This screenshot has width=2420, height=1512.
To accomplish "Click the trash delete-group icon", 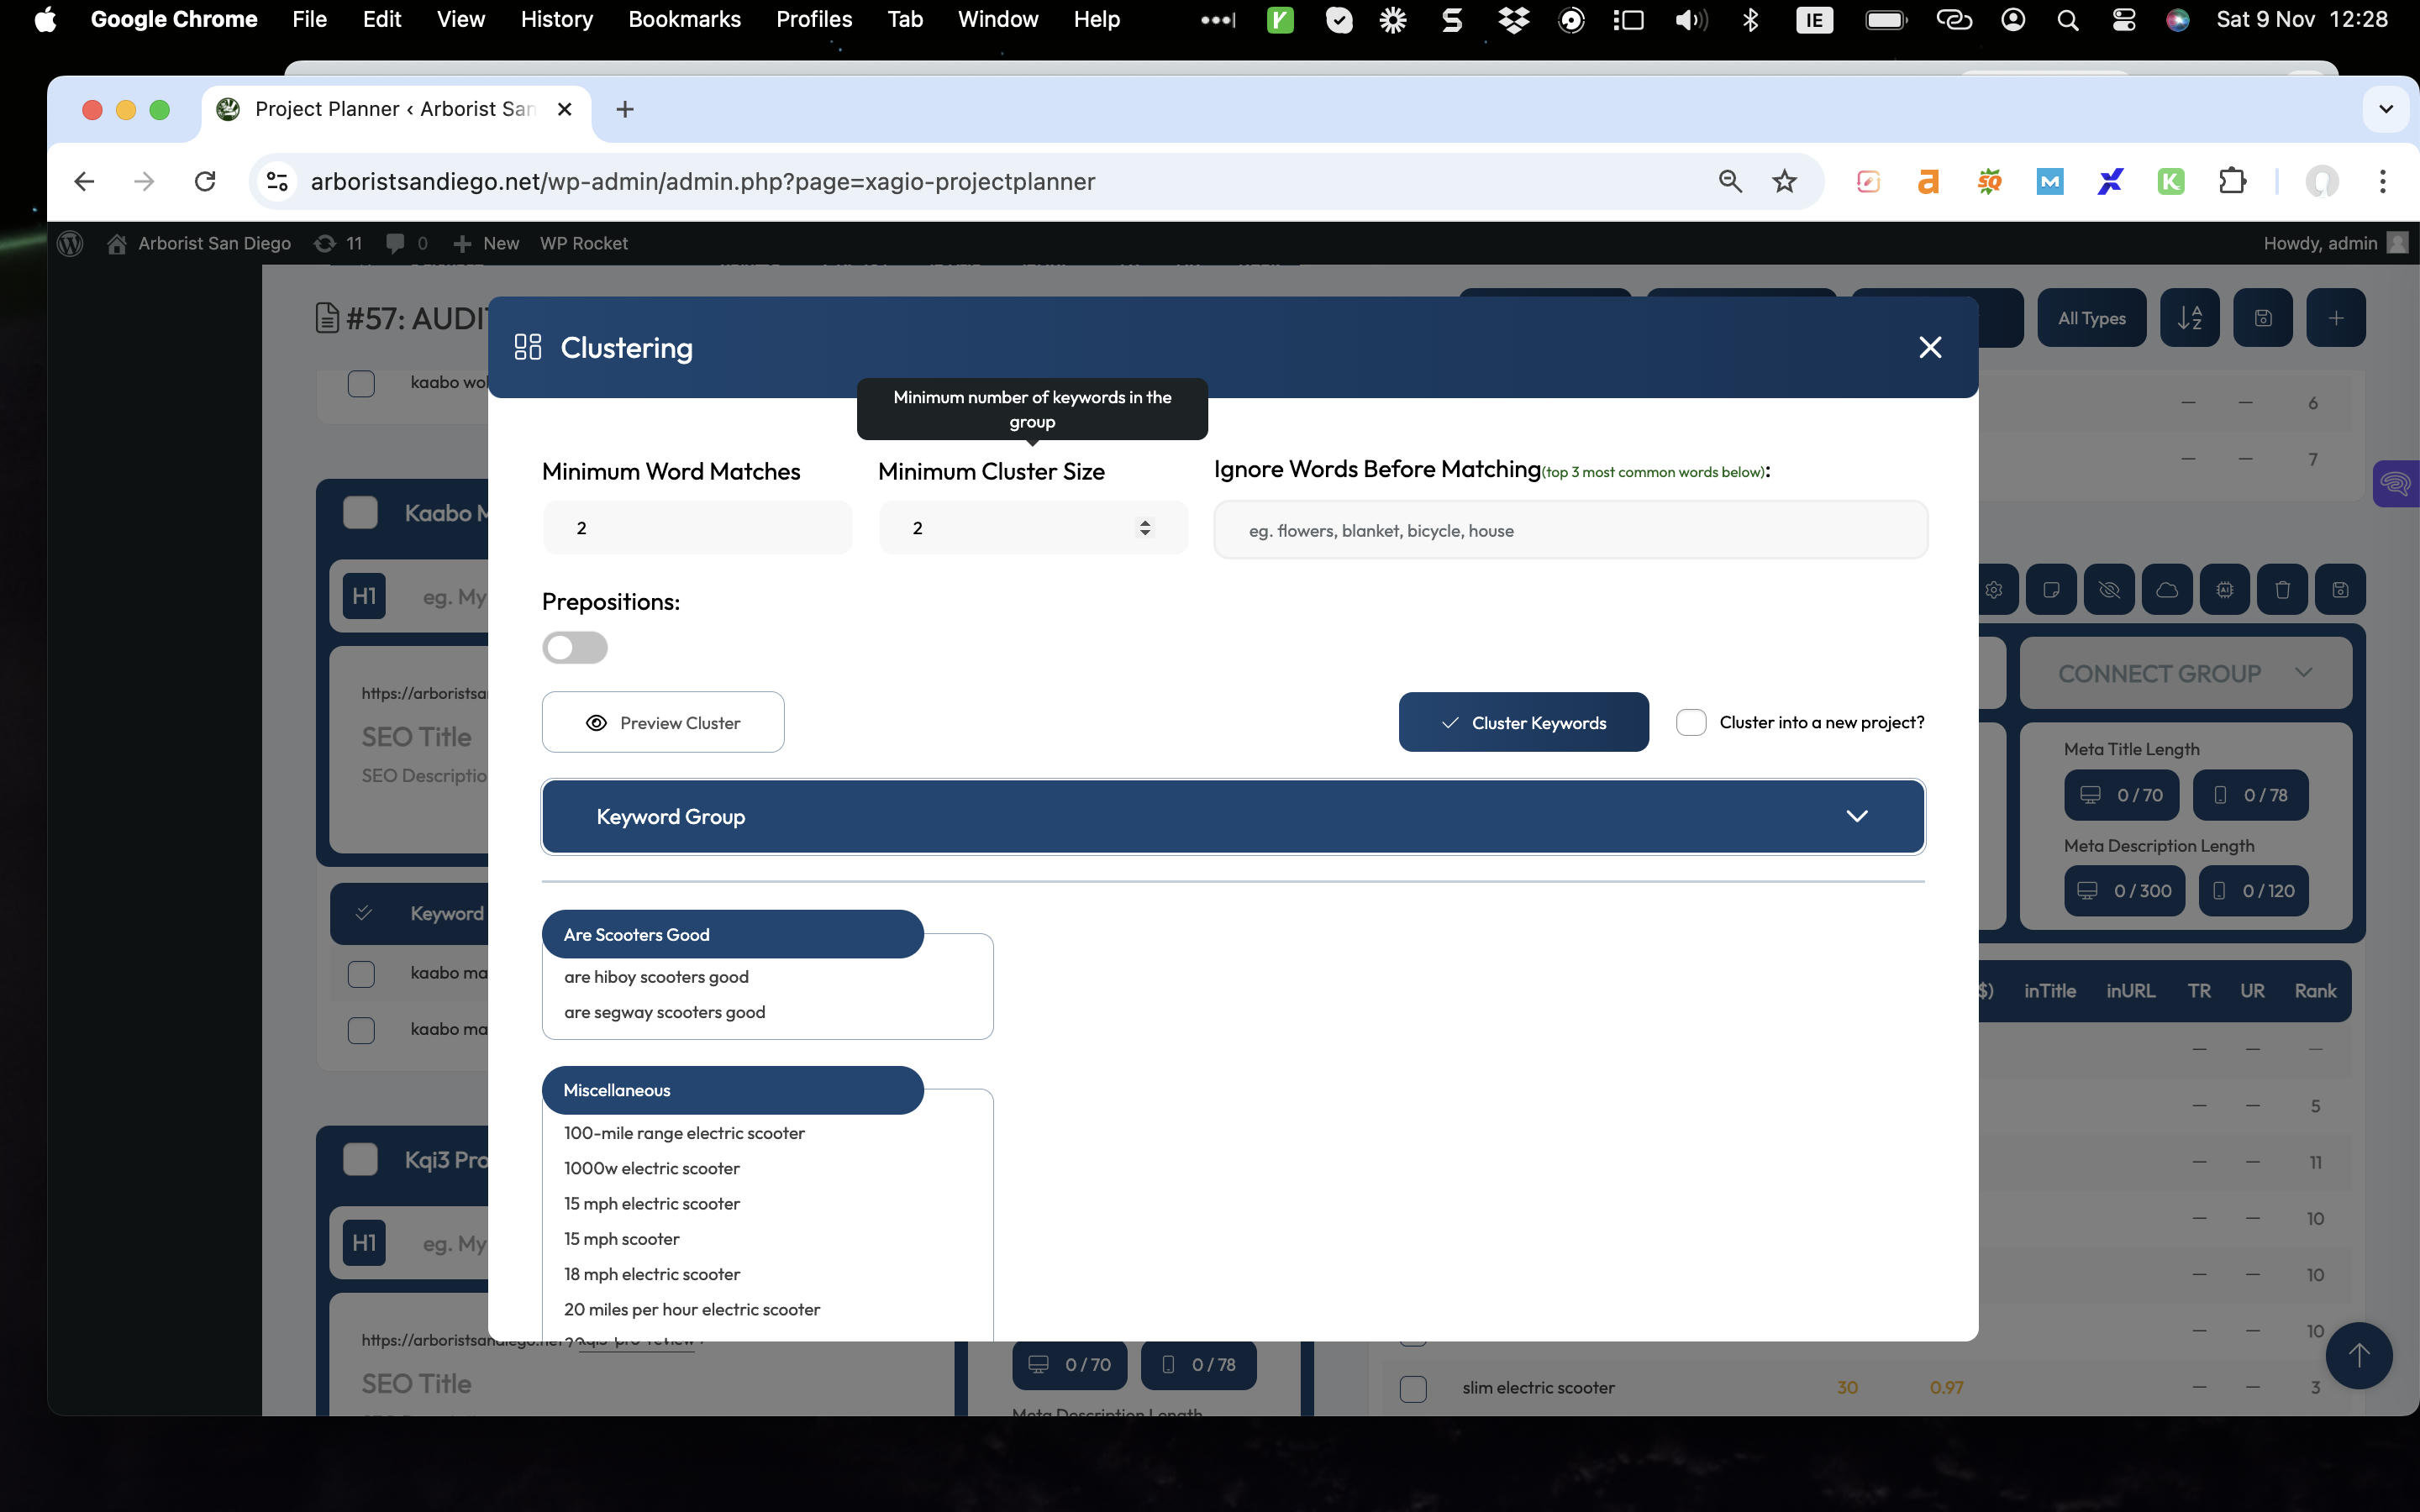I will pos(2282,590).
